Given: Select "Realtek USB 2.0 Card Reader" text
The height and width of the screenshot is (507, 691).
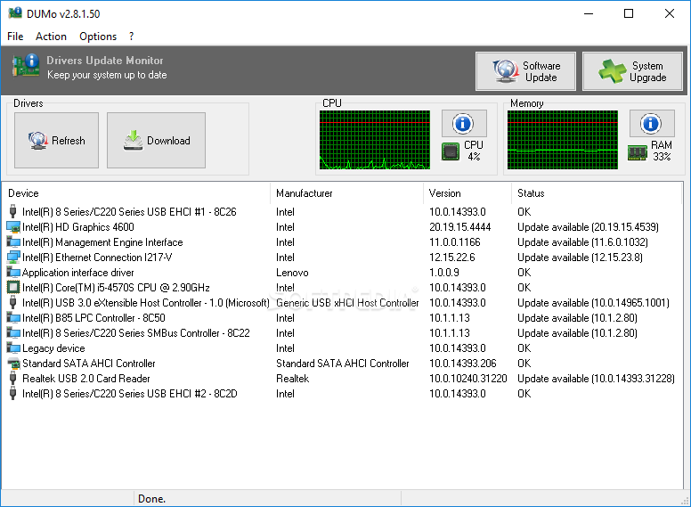Looking at the screenshot, I should coord(86,379).
